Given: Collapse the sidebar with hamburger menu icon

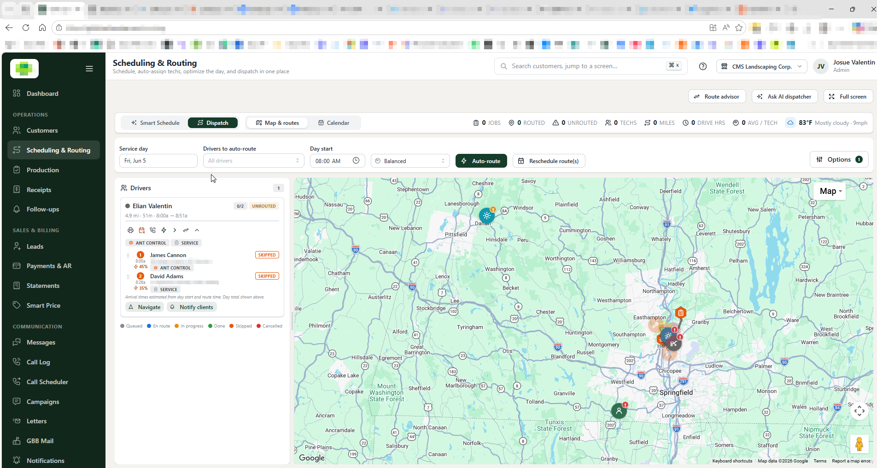Looking at the screenshot, I should (89, 69).
